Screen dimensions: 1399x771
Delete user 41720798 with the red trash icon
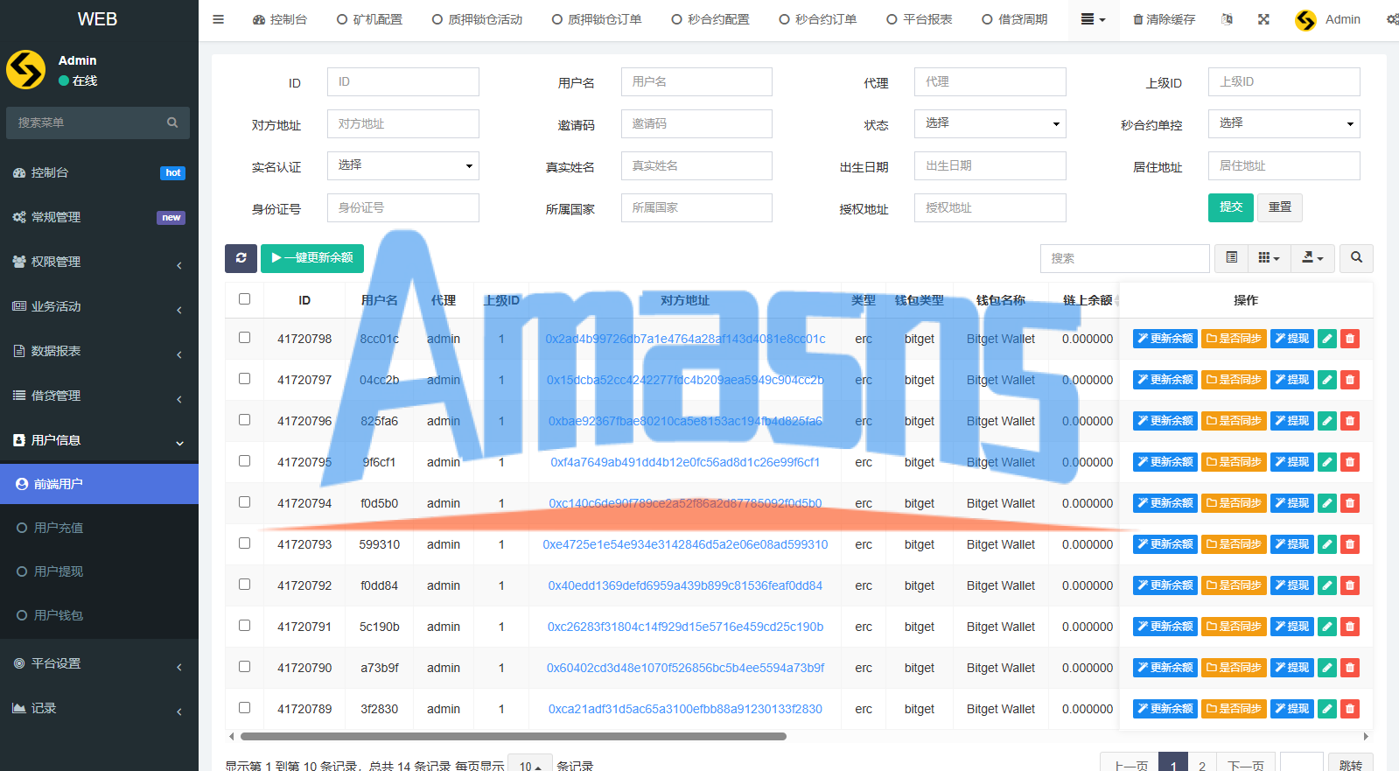(1350, 339)
